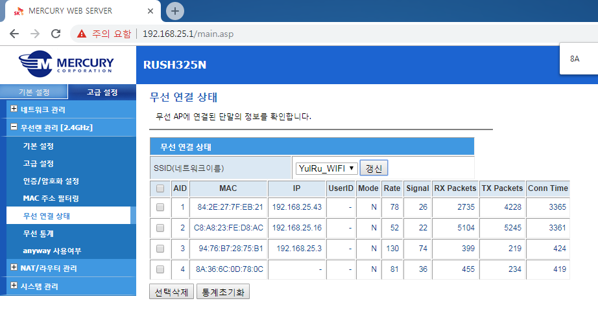Check the box for 192.168.25.3 row
Image resolution: width=598 pixels, height=336 pixels.
pos(160,249)
